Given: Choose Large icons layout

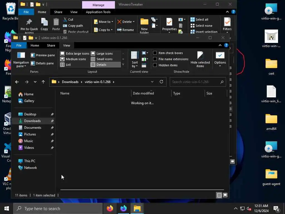Looking at the screenshot, I should pyautogui.click(x=102, y=53).
